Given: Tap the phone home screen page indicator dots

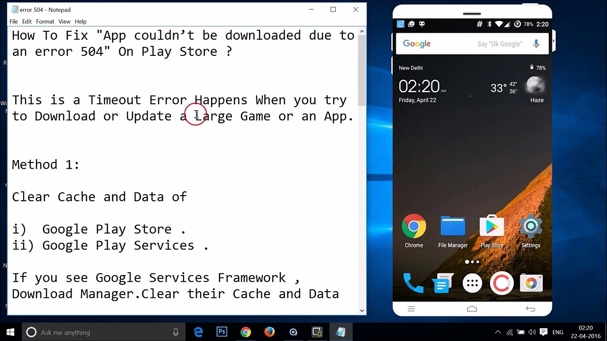Looking at the screenshot, I should pyautogui.click(x=472, y=261).
